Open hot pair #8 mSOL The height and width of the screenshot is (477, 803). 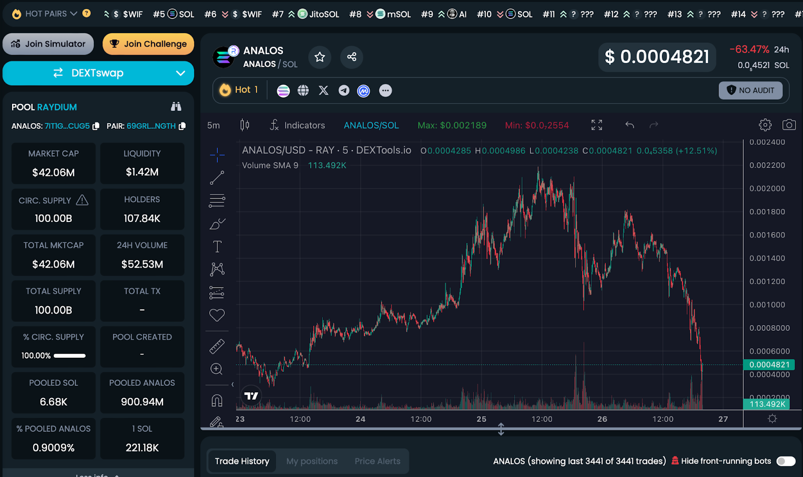click(x=380, y=14)
